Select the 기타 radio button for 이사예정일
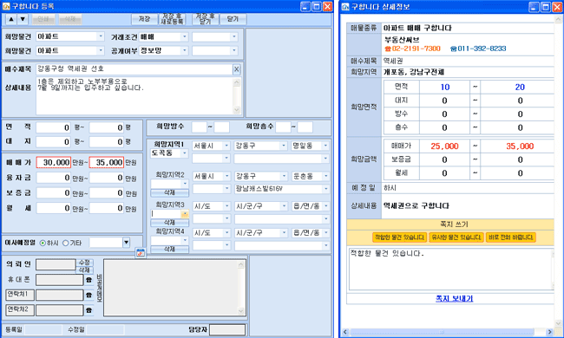This screenshot has width=564, height=338. [65, 244]
